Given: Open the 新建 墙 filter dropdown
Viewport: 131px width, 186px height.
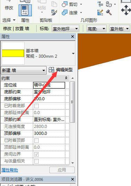Looking at the screenshot, I should click(x=24, y=70).
